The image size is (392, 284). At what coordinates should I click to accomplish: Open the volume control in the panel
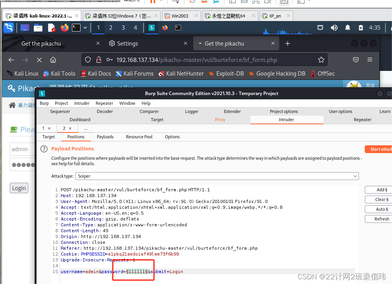click(334, 28)
